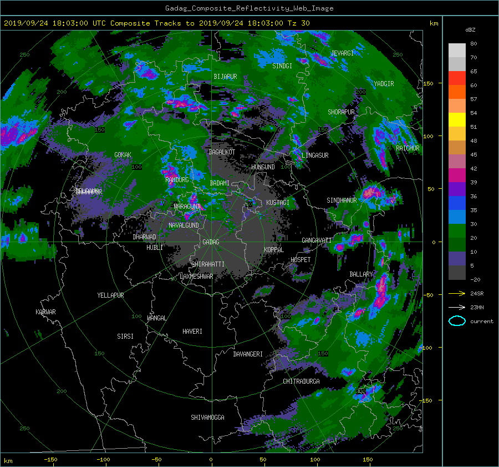Click the HUBLI city label

point(155,248)
